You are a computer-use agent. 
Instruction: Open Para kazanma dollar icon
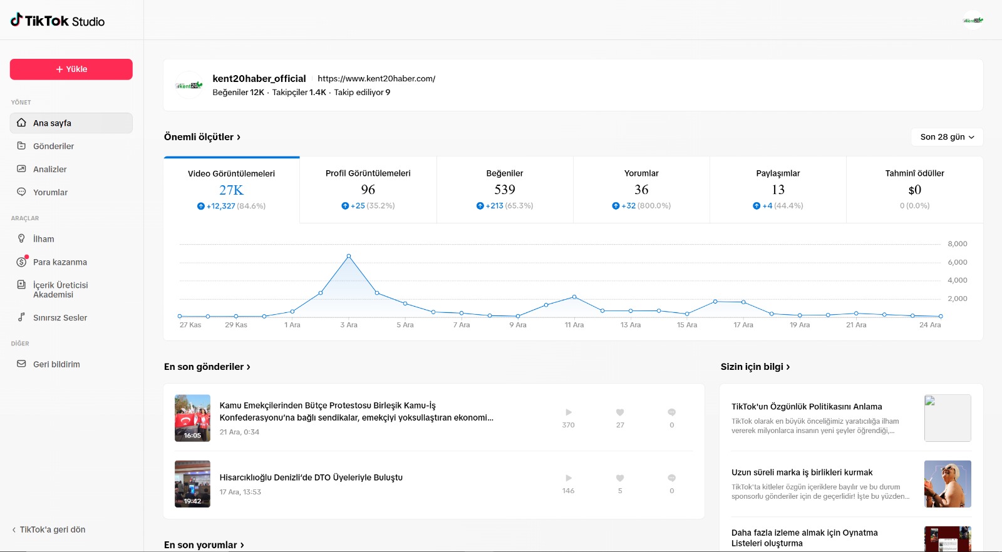21,262
